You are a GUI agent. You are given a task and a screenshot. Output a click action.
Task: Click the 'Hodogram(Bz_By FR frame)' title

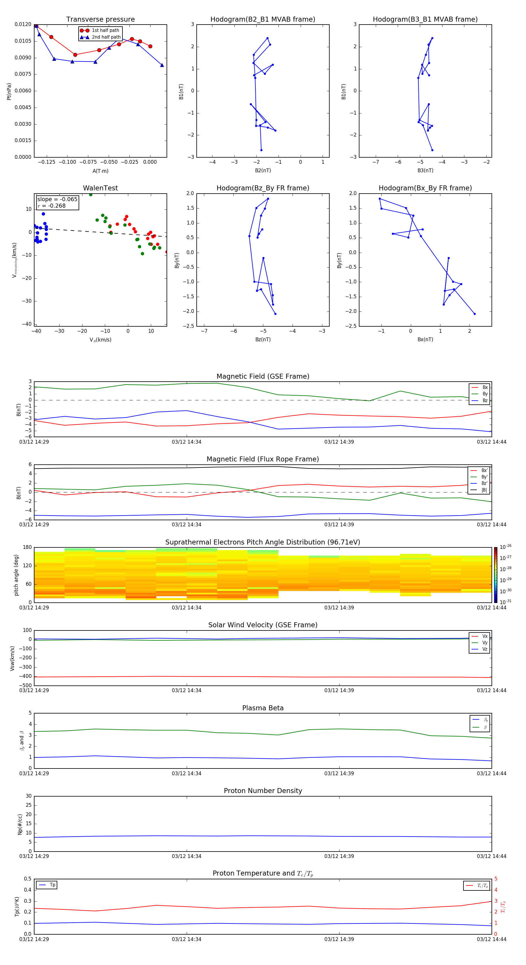263,188
